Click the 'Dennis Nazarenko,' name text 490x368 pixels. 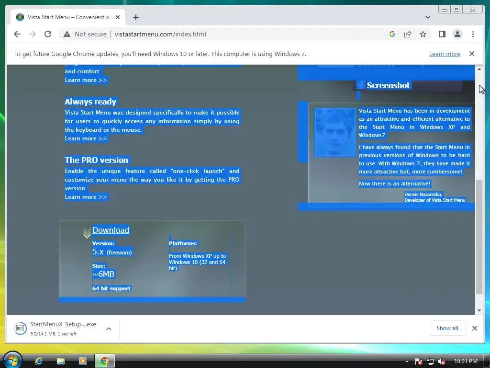pos(423,195)
